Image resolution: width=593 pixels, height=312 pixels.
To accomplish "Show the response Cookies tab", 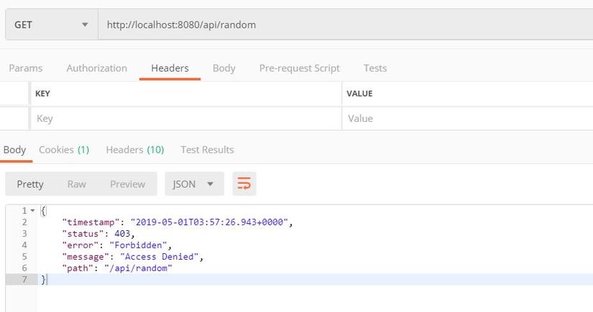I will tap(63, 150).
